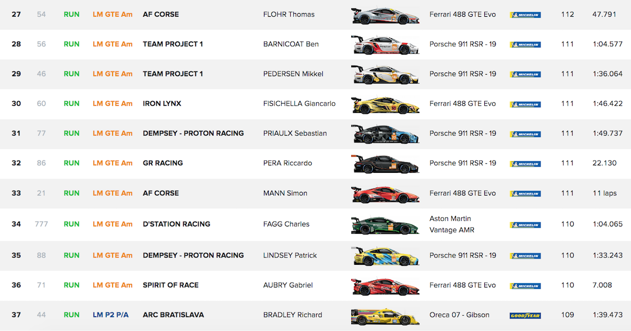This screenshot has height=331, width=631.
Task: Select driver PRIAULX Sebastian
Action: coord(295,133)
